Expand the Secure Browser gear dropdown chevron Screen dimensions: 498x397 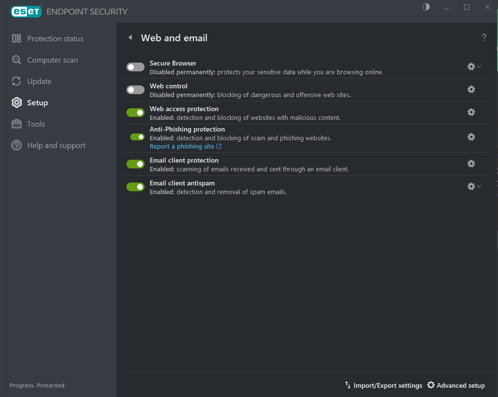[x=479, y=66]
